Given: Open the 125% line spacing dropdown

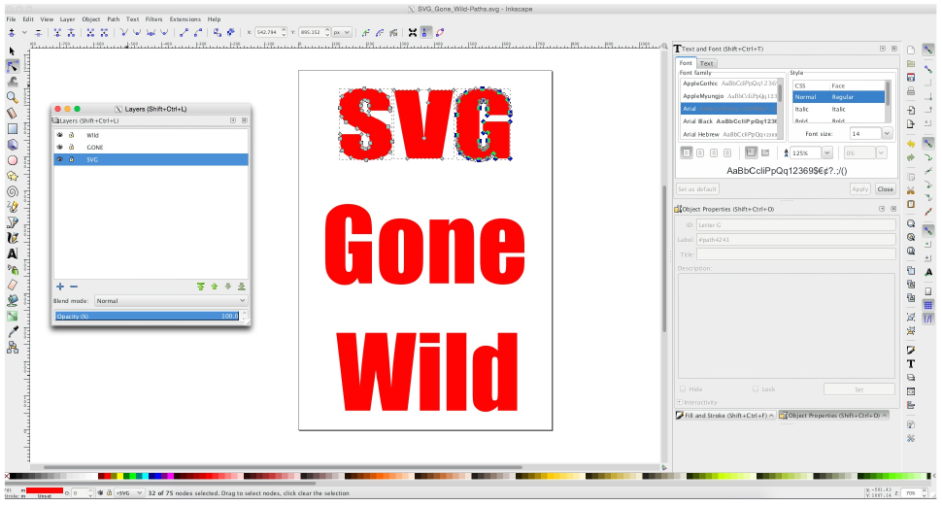Looking at the screenshot, I should pos(827,153).
